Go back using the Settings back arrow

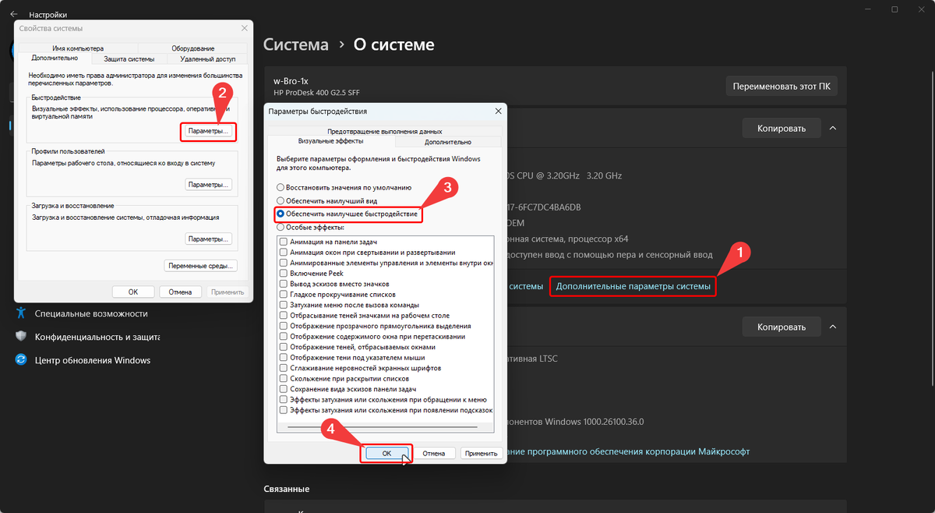coord(13,14)
